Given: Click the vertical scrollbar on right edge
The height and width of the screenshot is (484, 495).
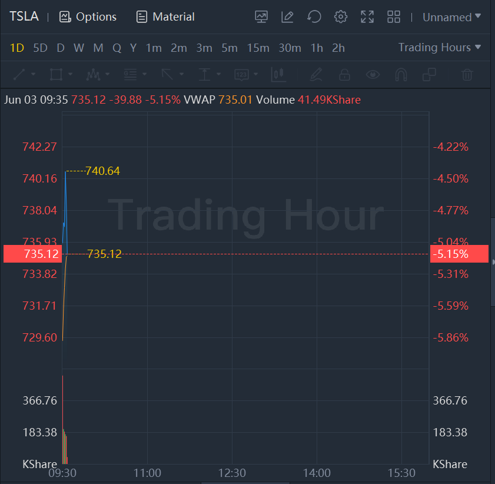Looking at the screenshot, I should pos(493,262).
